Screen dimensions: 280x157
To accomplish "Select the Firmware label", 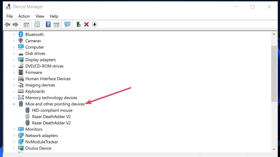I will point(34,72).
